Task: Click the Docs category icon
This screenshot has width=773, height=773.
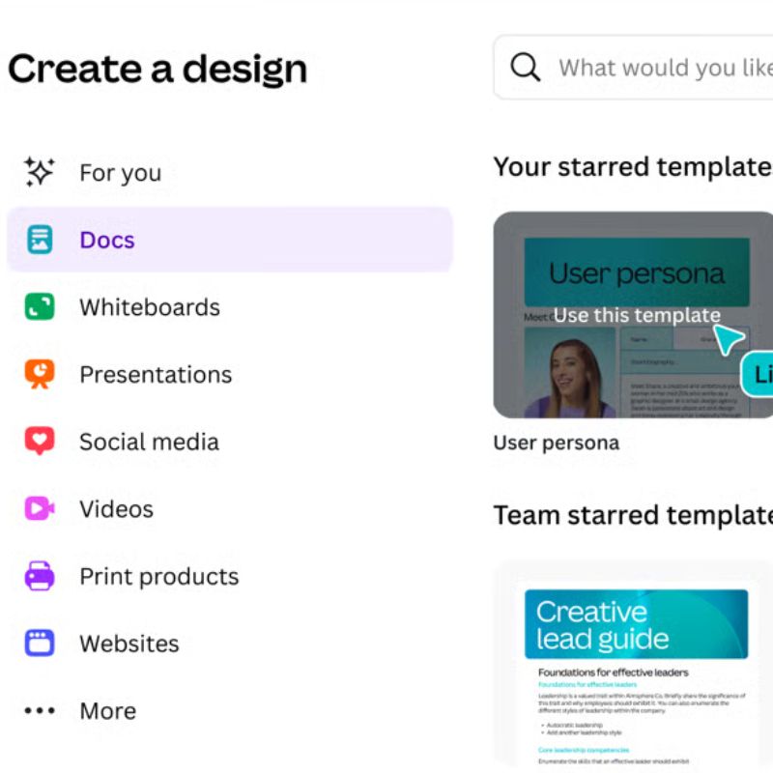Action: 40,240
